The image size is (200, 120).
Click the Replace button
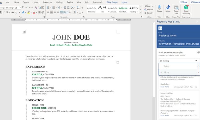click(x=149, y=10)
